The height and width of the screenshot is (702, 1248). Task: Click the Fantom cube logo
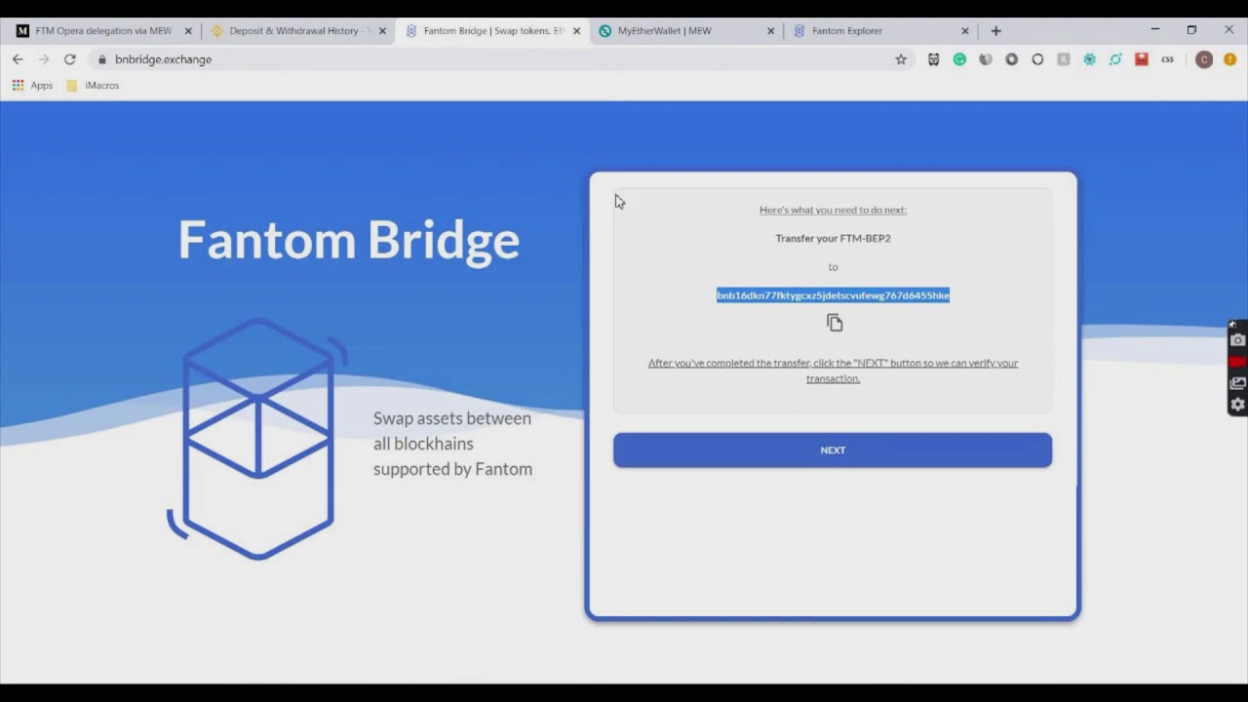(x=257, y=439)
